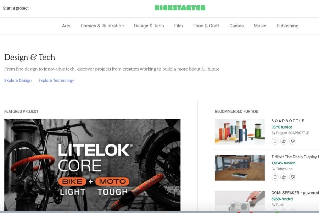Viewport: 319px width, 213px height.
Task: Open the Comics & Illustration category
Action: (102, 26)
